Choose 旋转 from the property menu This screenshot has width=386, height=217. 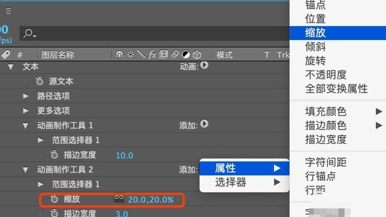click(x=338, y=61)
